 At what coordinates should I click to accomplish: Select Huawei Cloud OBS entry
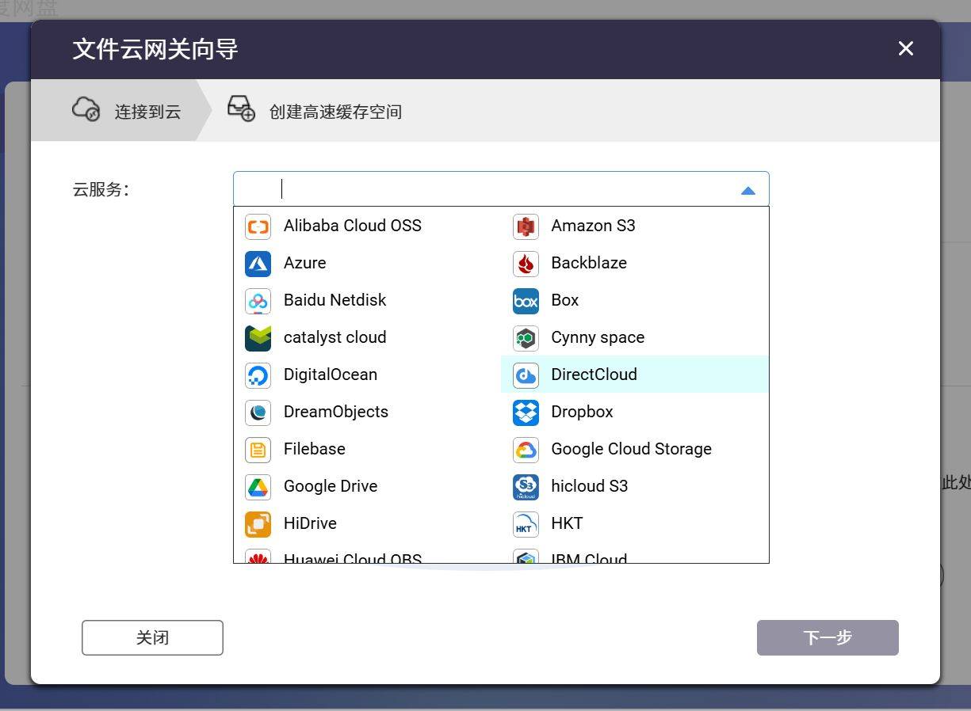[367, 553]
